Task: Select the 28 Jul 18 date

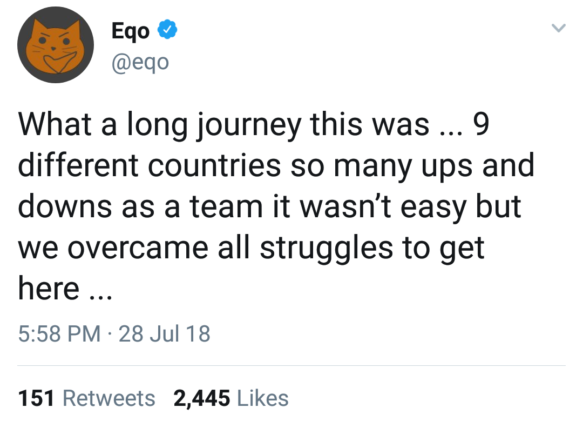Action: (x=164, y=333)
